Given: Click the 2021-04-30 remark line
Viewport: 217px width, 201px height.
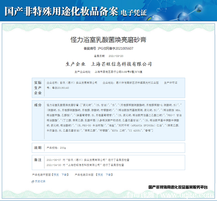Looking at the screenshot, I should 85,165.
